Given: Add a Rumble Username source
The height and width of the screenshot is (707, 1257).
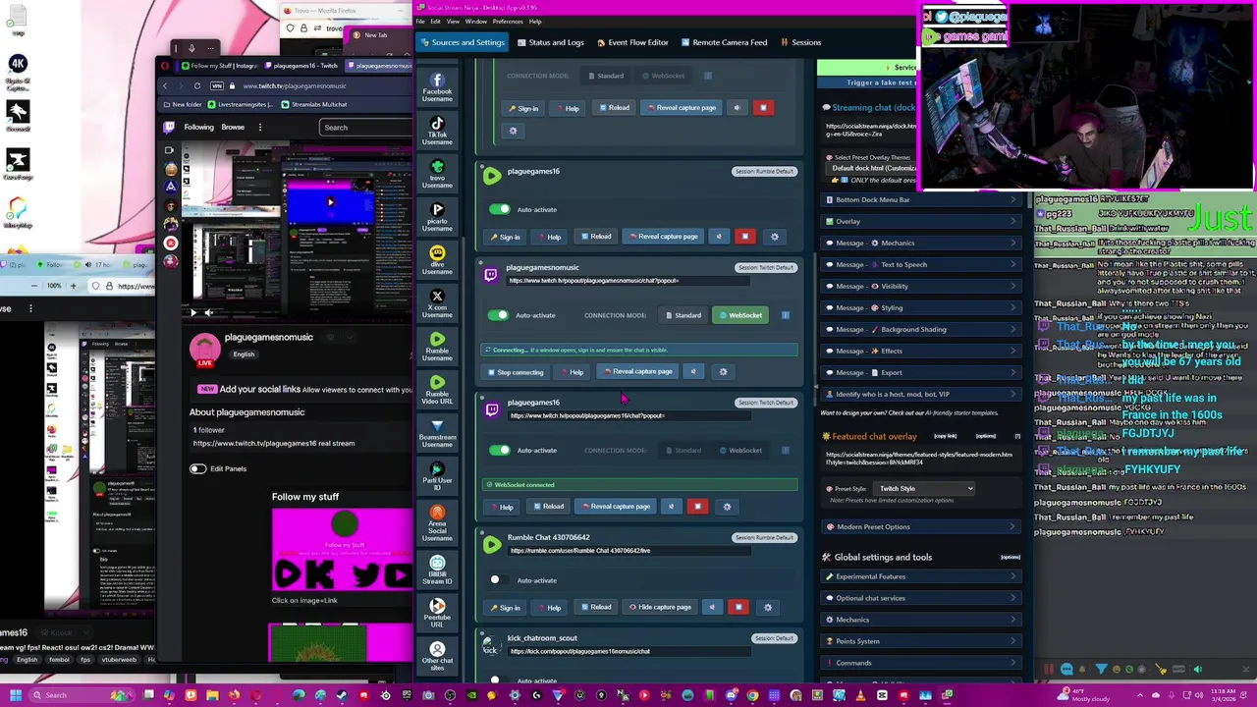Looking at the screenshot, I should point(437,347).
